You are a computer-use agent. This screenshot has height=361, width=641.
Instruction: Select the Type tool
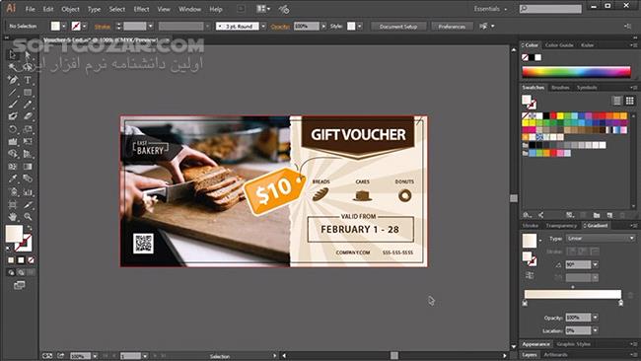[x=28, y=80]
